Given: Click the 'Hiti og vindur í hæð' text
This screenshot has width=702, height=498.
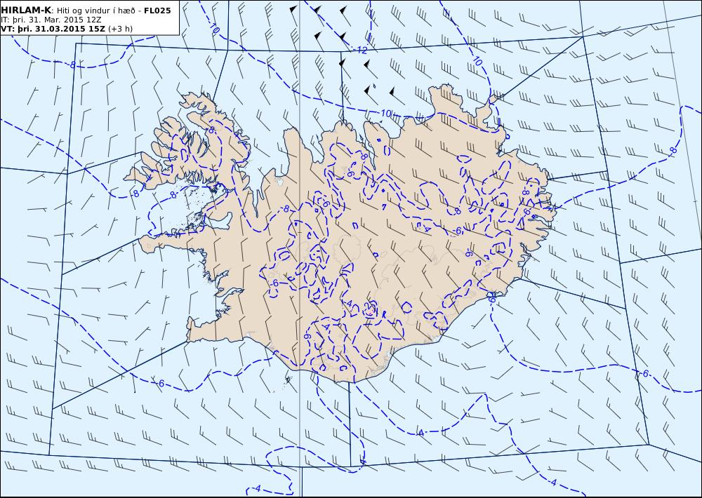Looking at the screenshot, I should [x=96, y=11].
